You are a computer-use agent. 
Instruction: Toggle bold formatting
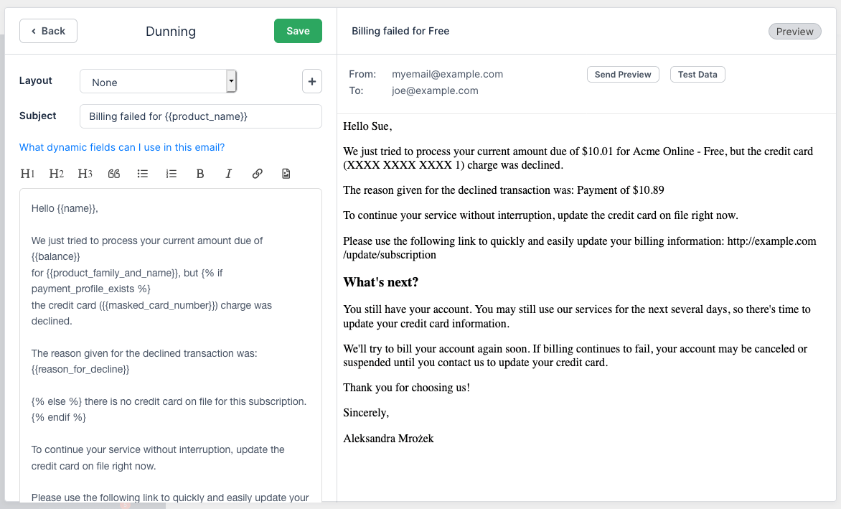coord(200,174)
